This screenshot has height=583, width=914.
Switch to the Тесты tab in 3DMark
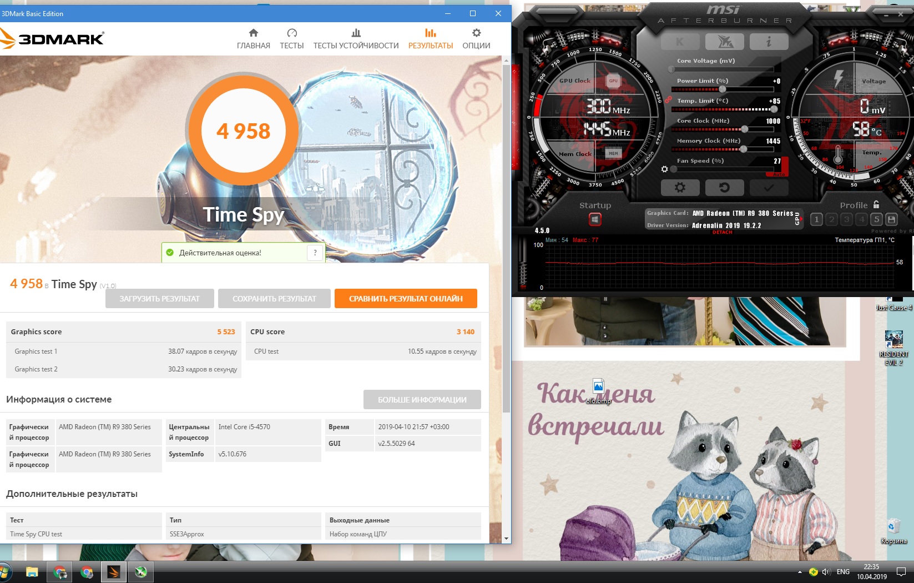[292, 39]
